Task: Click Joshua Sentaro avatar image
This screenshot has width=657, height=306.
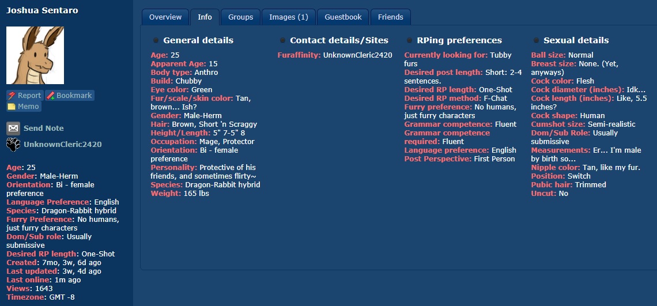Action: (35, 55)
